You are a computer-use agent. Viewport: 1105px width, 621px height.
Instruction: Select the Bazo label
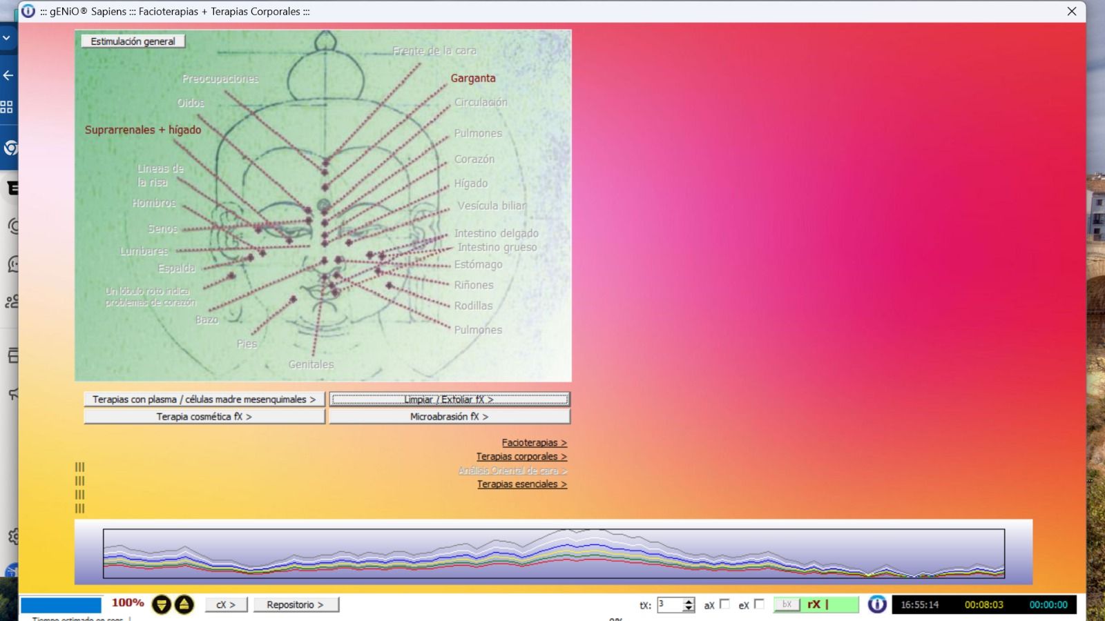point(206,319)
